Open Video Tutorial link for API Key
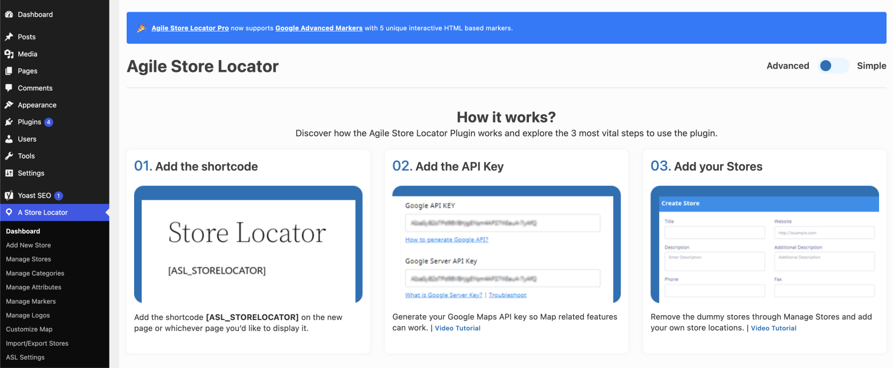This screenshot has height=368, width=894. tap(458, 328)
